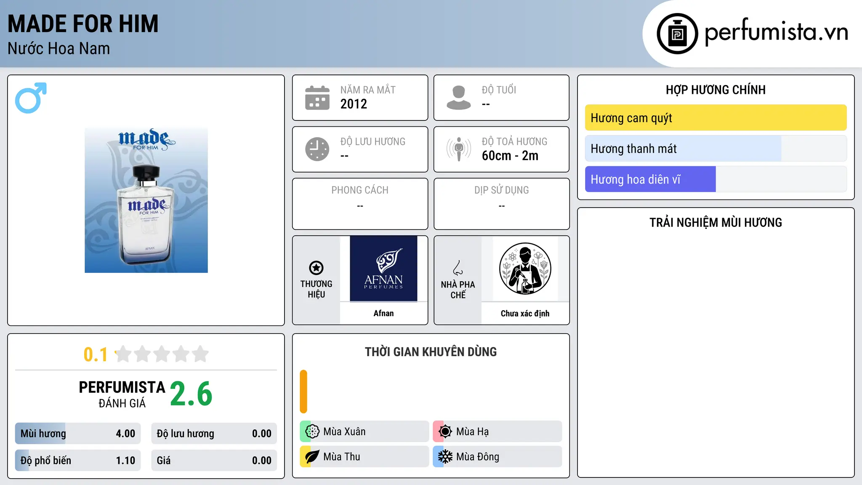Click the perfumista.vn perfume bottle logo icon
862x485 pixels.
click(677, 34)
